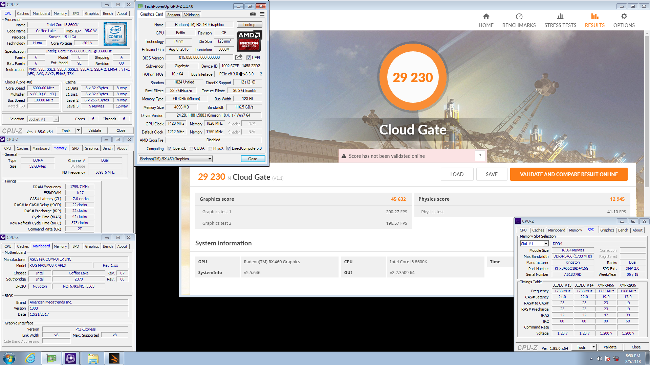
Task: Toggle the UEFI checkbox in GPU-Z
Action: coord(248,58)
